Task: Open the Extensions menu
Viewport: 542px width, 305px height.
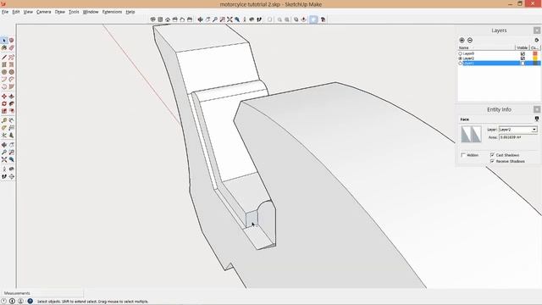Action: (x=112, y=12)
